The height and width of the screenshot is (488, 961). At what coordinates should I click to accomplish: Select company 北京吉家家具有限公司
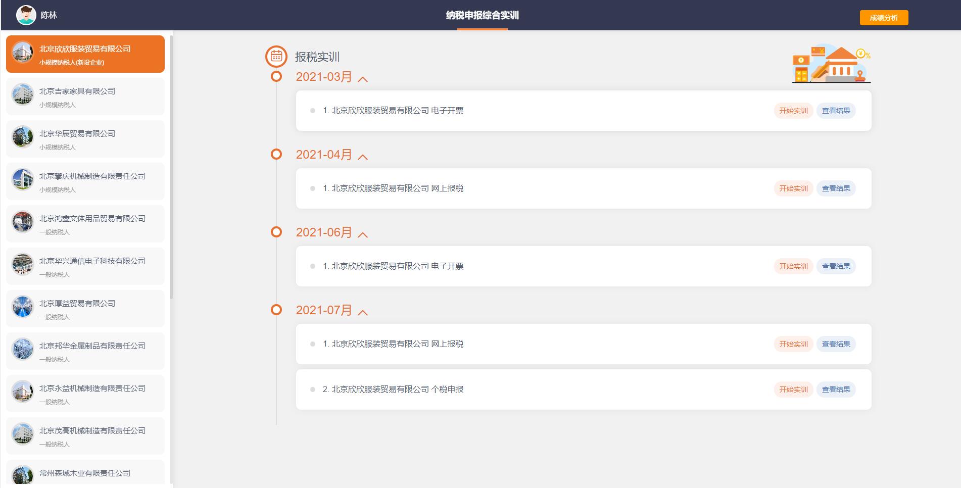85,96
